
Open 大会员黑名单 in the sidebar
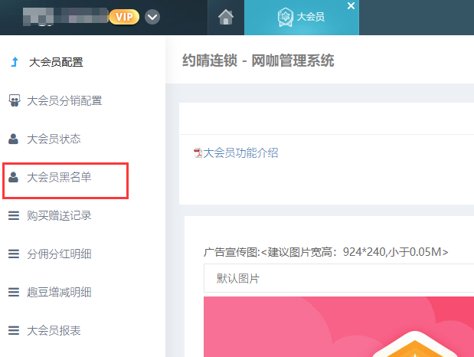[59, 177]
